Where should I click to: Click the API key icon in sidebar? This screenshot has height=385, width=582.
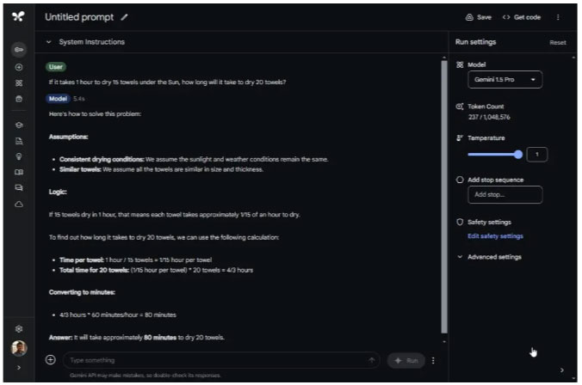[x=18, y=52]
